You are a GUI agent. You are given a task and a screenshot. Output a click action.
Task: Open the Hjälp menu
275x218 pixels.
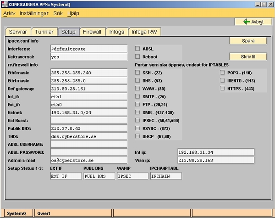pos(73,14)
